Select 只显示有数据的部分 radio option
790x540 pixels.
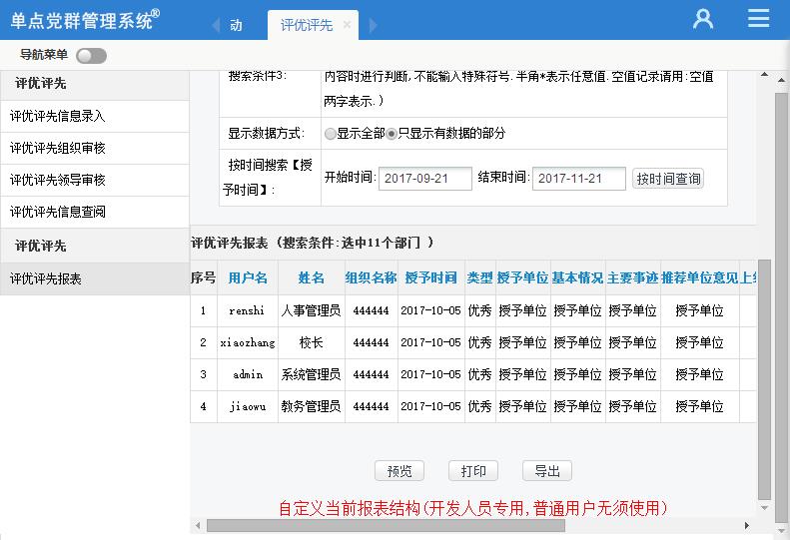click(x=392, y=134)
